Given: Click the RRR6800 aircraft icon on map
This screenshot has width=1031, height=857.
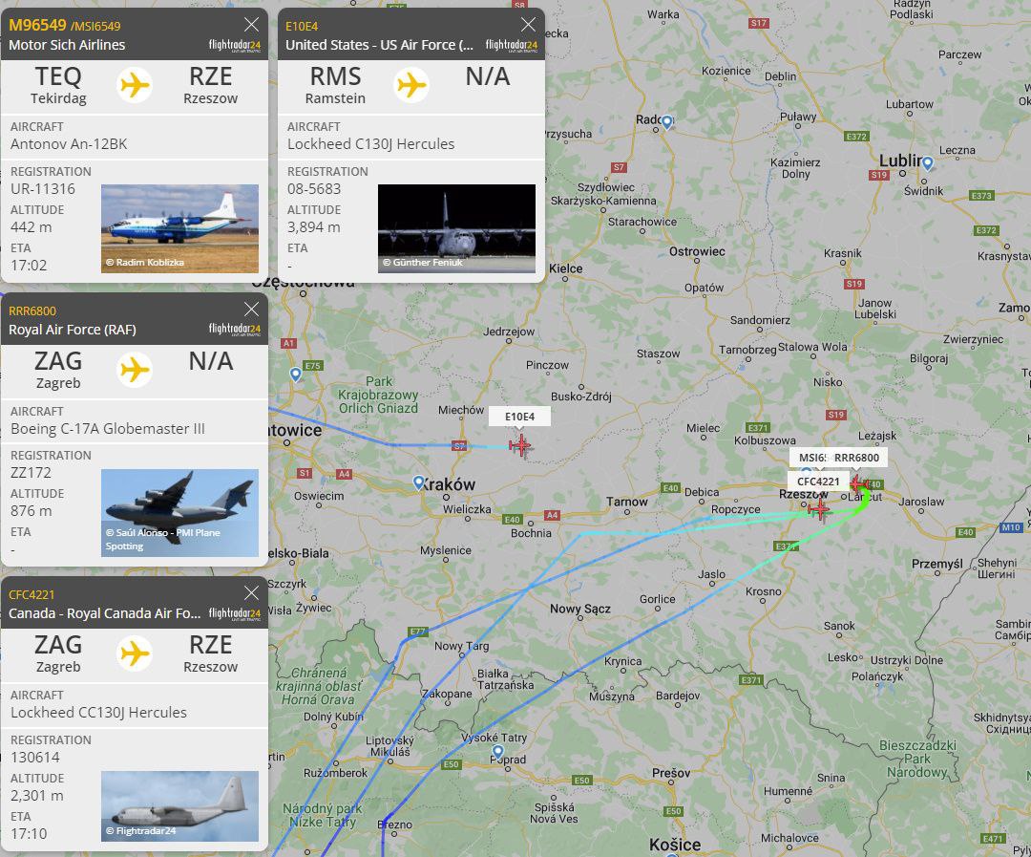Looking at the screenshot, I should (x=859, y=483).
